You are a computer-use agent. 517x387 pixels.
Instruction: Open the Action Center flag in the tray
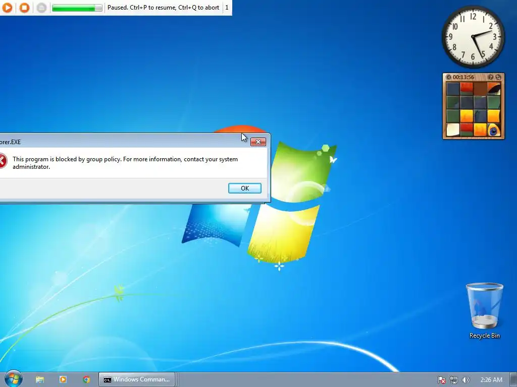[441, 380]
